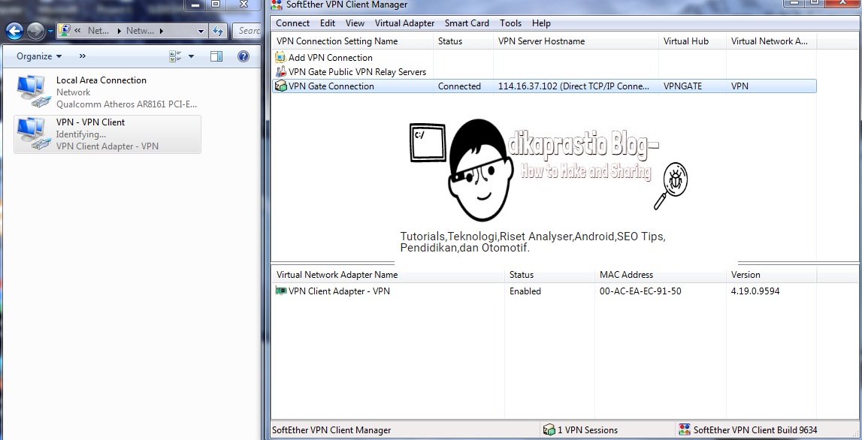Select the Local Area Connection adapter icon
This screenshot has width=862, height=440.
click(x=33, y=91)
